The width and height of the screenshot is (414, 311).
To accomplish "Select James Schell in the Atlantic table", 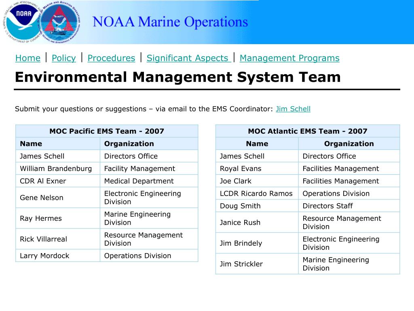I will [257, 156].
